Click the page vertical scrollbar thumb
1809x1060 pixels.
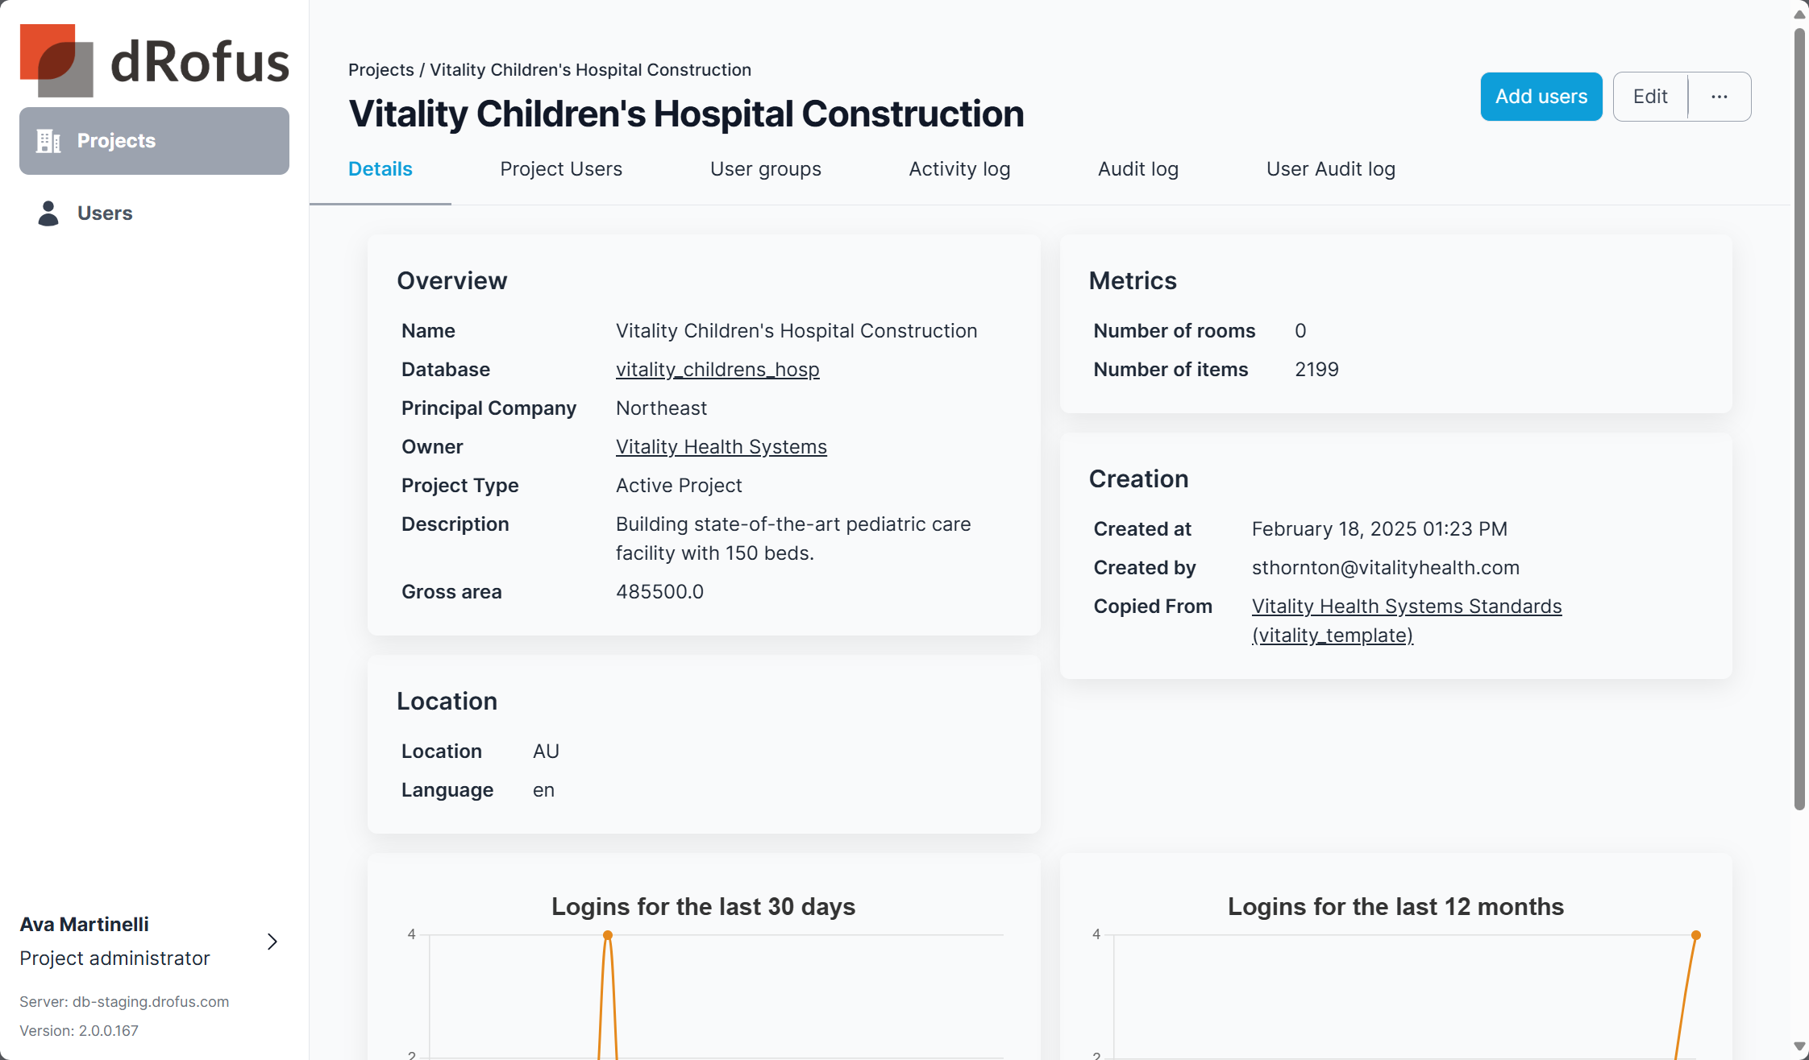[x=1799, y=419]
